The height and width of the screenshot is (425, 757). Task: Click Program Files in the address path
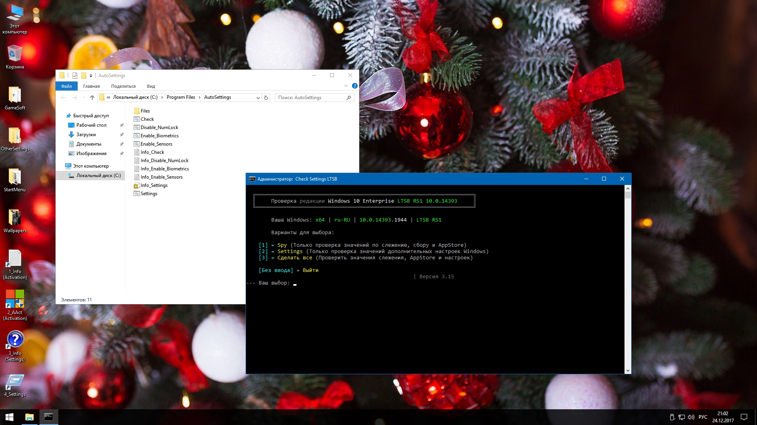(181, 97)
